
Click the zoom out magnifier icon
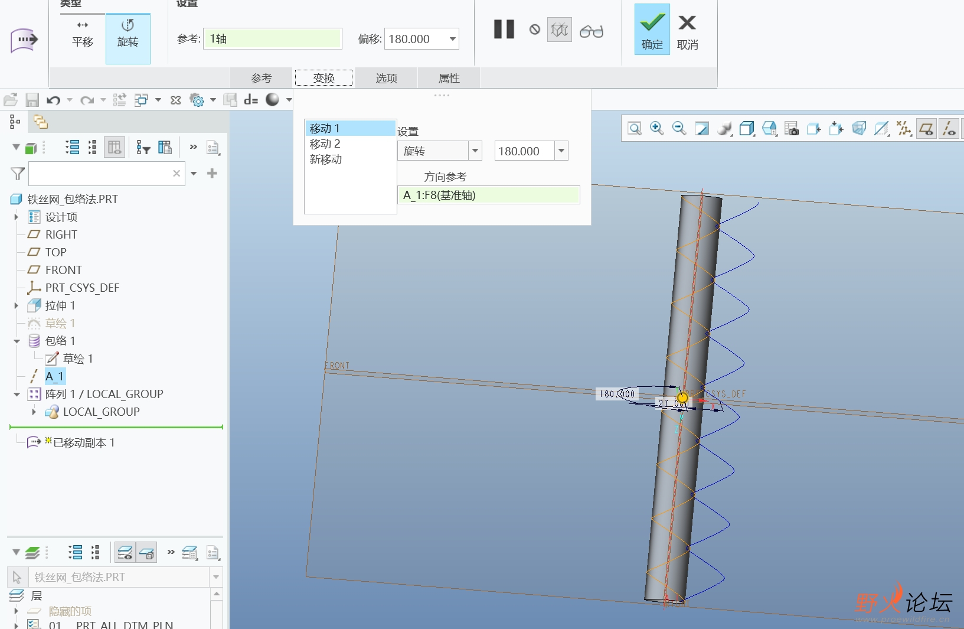pos(679,128)
